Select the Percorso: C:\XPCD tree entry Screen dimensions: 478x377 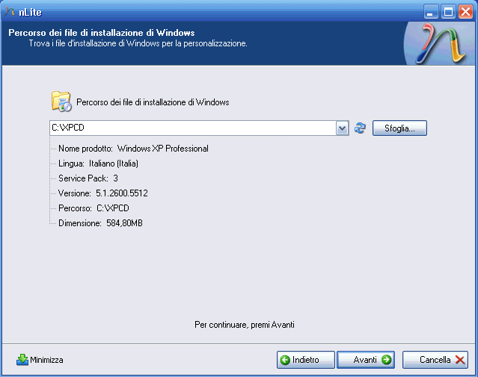(x=94, y=208)
